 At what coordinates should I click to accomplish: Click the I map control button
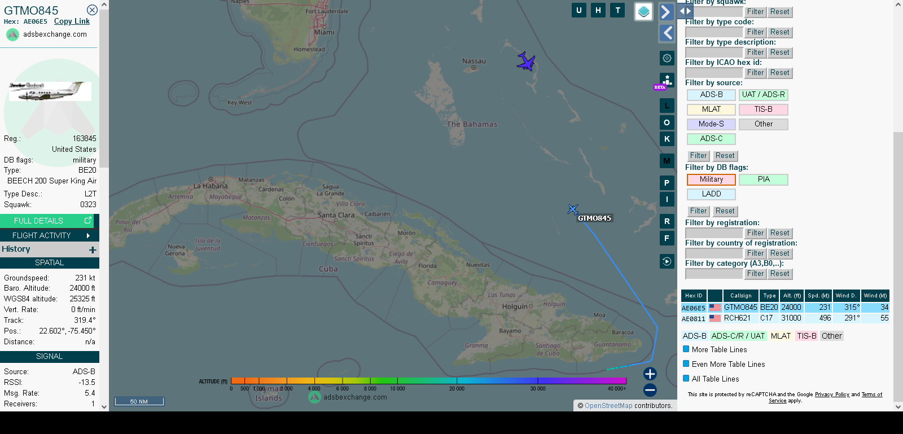(667, 199)
